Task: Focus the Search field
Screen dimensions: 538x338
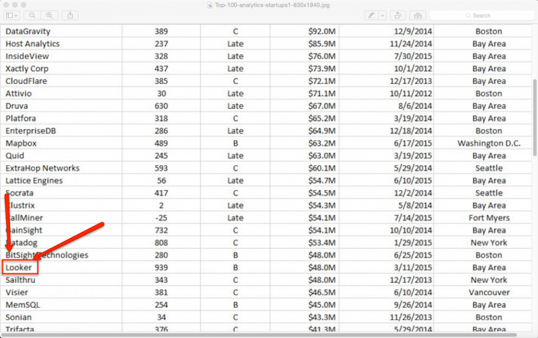Action: [x=482, y=15]
